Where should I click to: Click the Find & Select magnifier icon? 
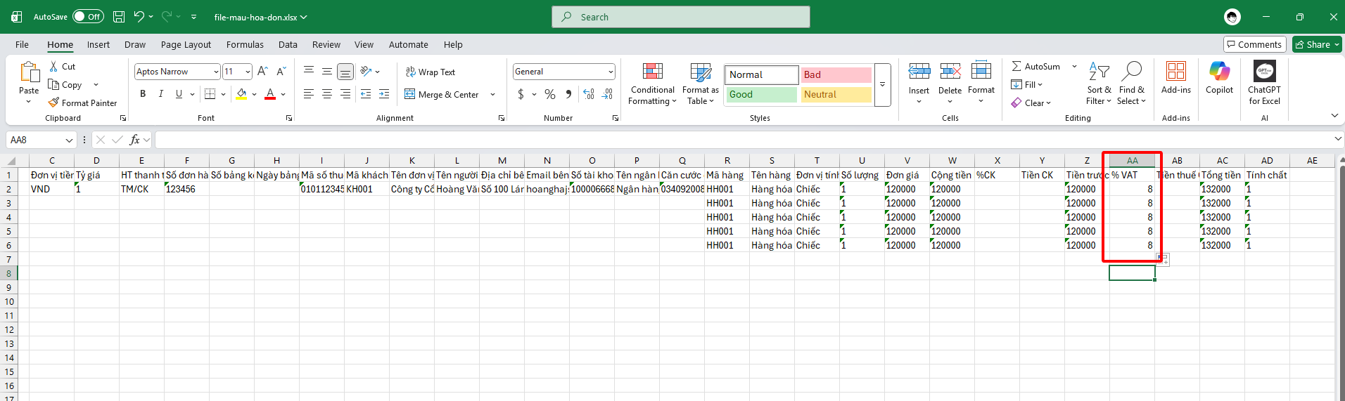pos(1131,72)
